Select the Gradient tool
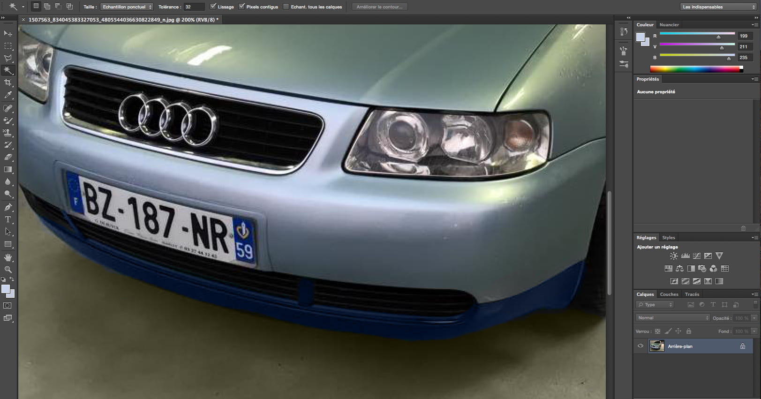Viewport: 761px width, 399px height. tap(8, 169)
